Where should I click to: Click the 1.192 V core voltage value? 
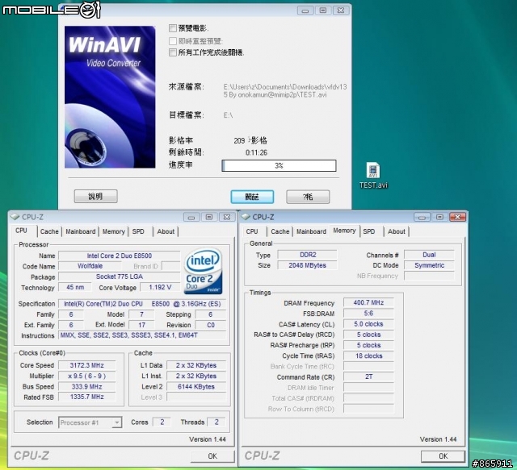tap(160, 287)
